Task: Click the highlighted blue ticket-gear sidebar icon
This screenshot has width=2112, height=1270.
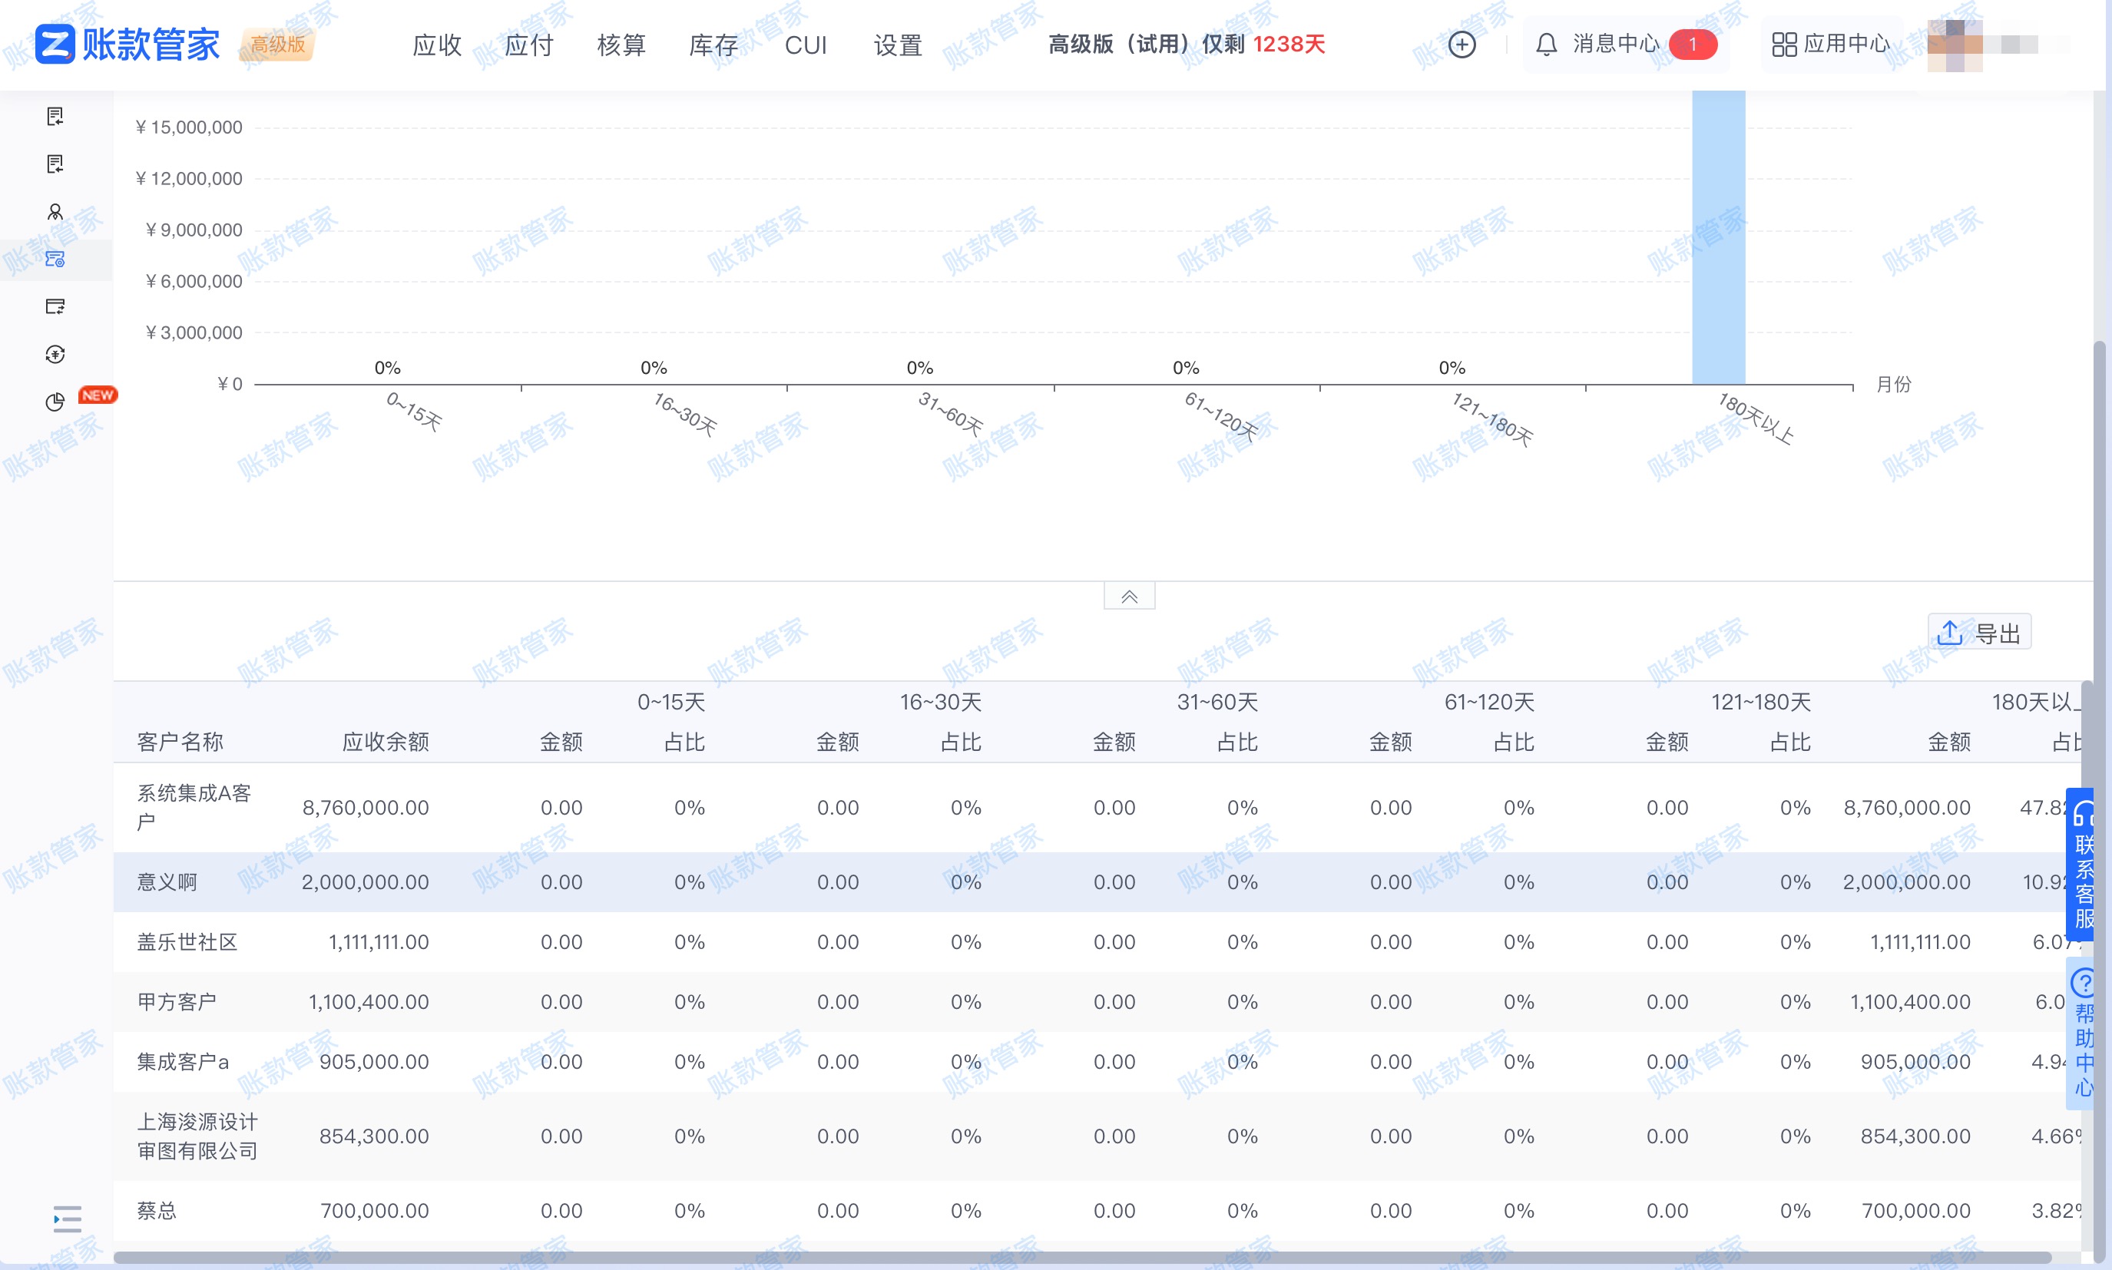Action: point(55,260)
